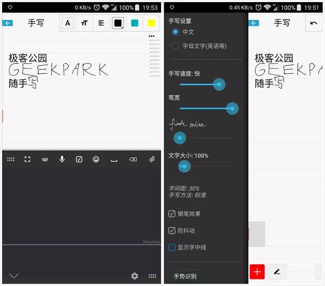
Task: Tap handwritten GEEKPARK in left note
Action: [x=58, y=70]
